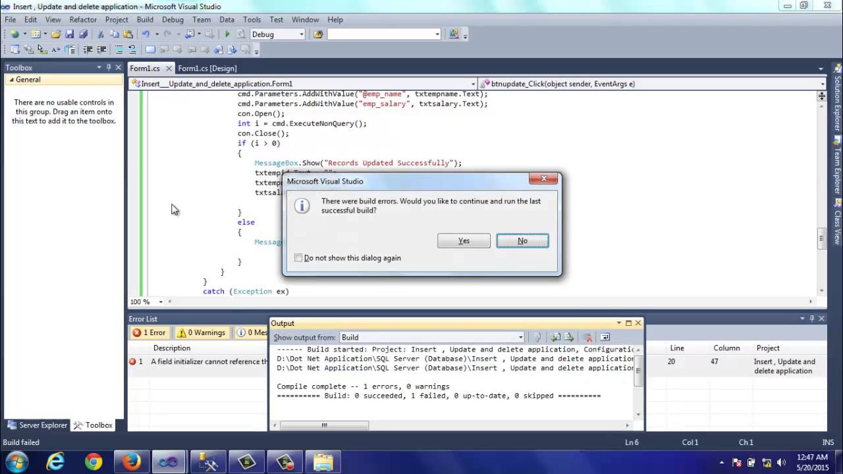This screenshot has width=843, height=474.
Task: Go to previous message in Output window
Action: click(556, 337)
